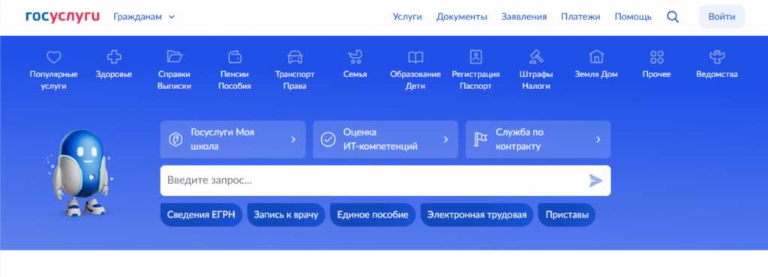Viewport: 768px width, 277px height.
Task: Open the Документы menu item
Action: [x=461, y=16]
